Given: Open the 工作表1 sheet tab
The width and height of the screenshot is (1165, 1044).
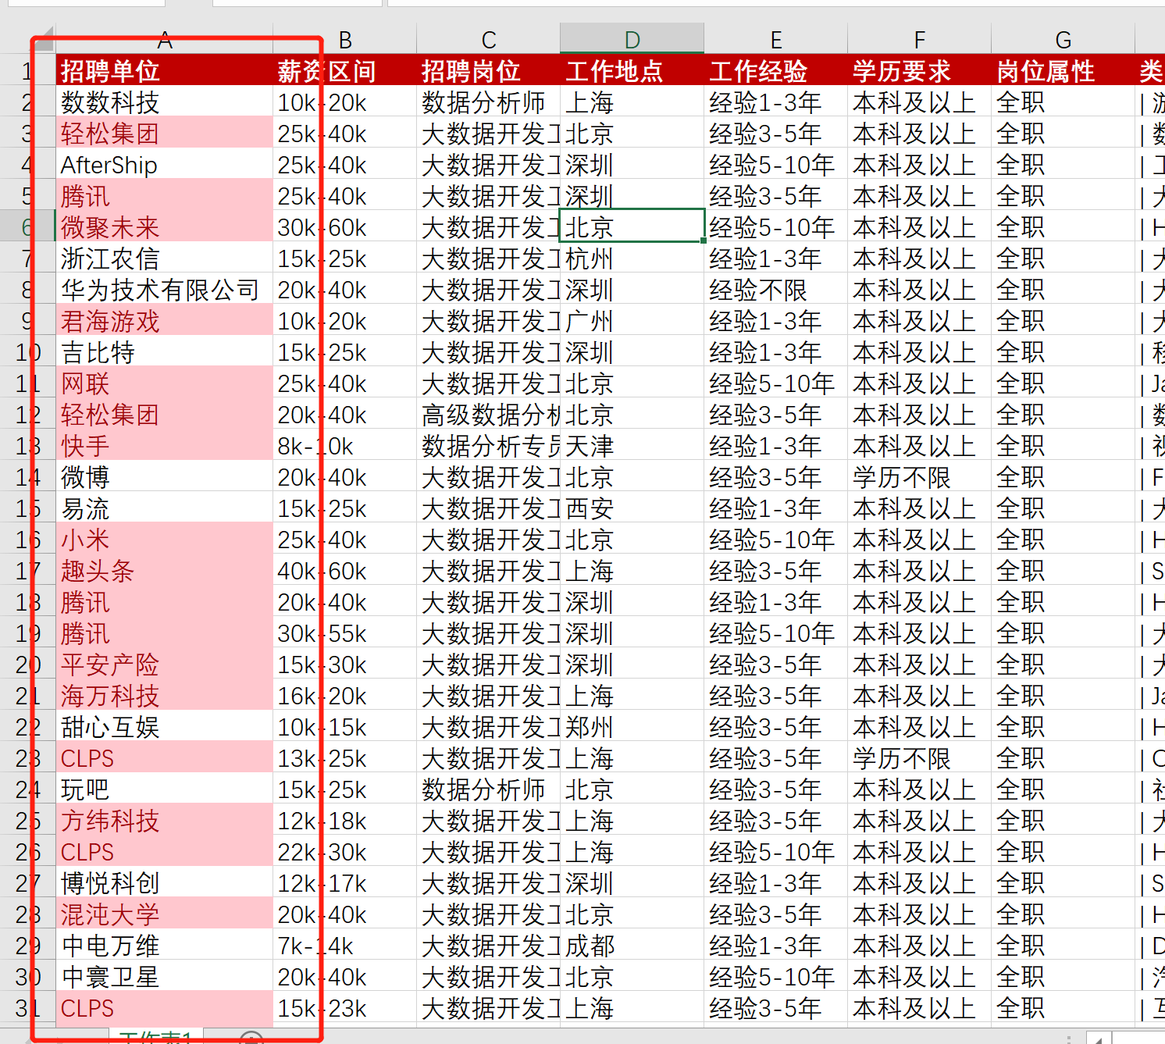Looking at the screenshot, I should tap(156, 1036).
